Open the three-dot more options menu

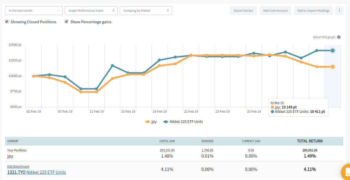point(339,11)
